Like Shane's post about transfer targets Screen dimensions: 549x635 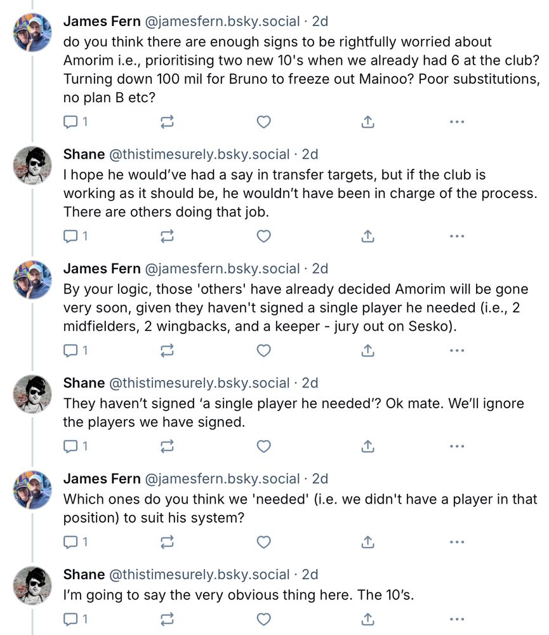(263, 236)
